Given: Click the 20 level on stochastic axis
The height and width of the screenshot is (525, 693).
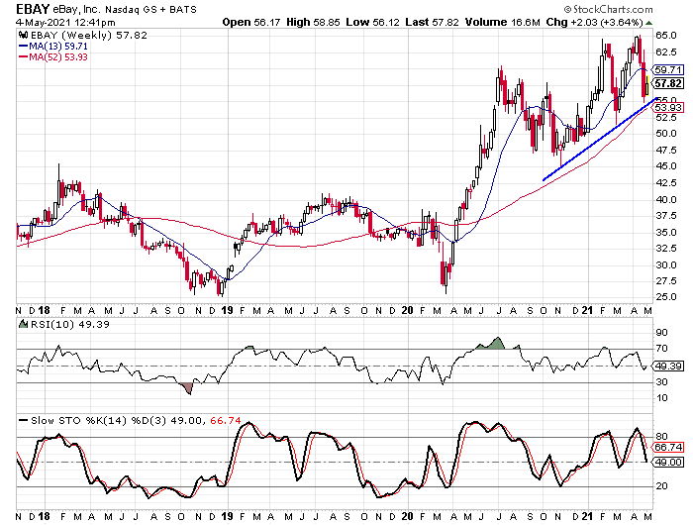Looking at the screenshot, I should click(x=661, y=486).
